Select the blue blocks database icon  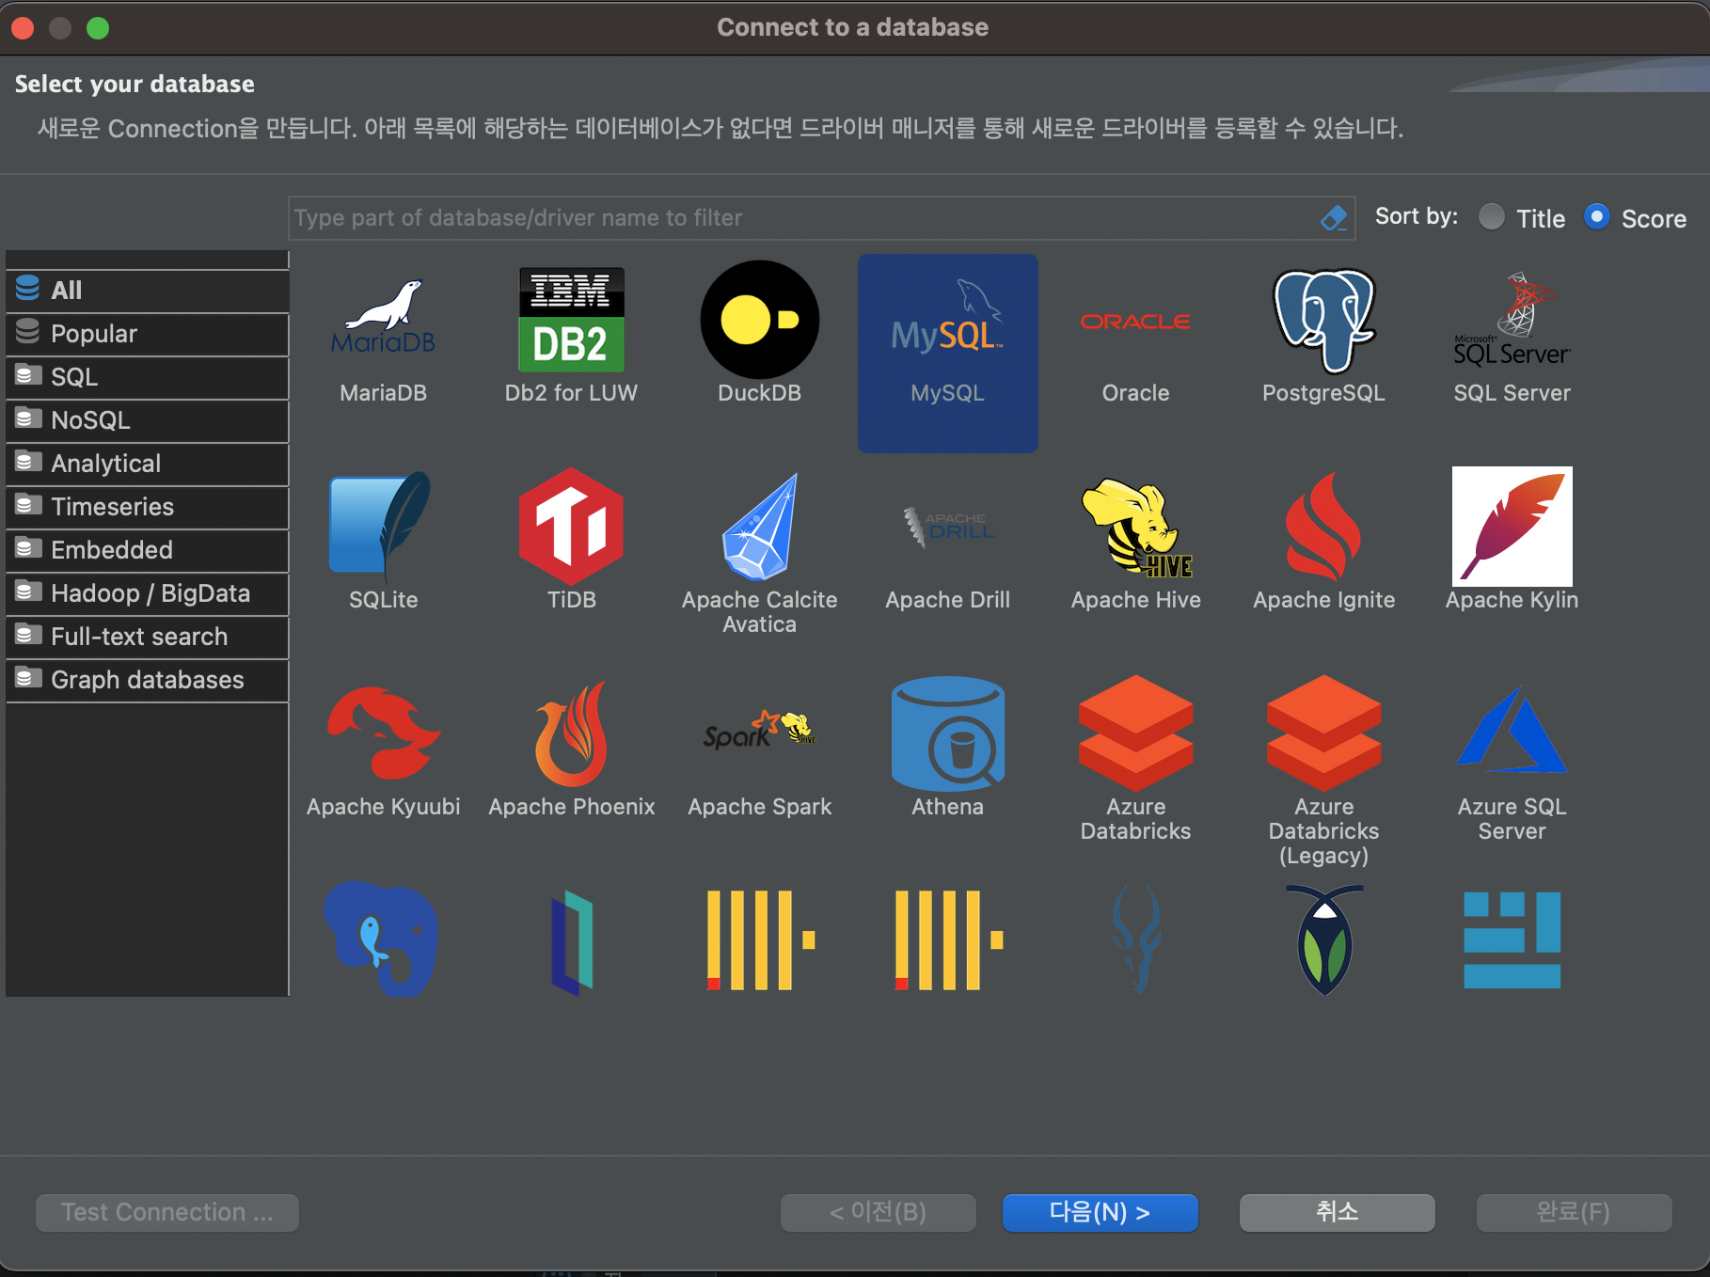click(1512, 940)
